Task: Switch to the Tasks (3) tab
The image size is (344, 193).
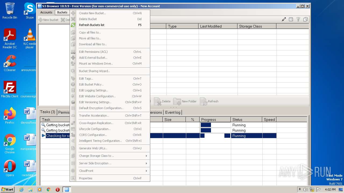Action: tap(48, 112)
